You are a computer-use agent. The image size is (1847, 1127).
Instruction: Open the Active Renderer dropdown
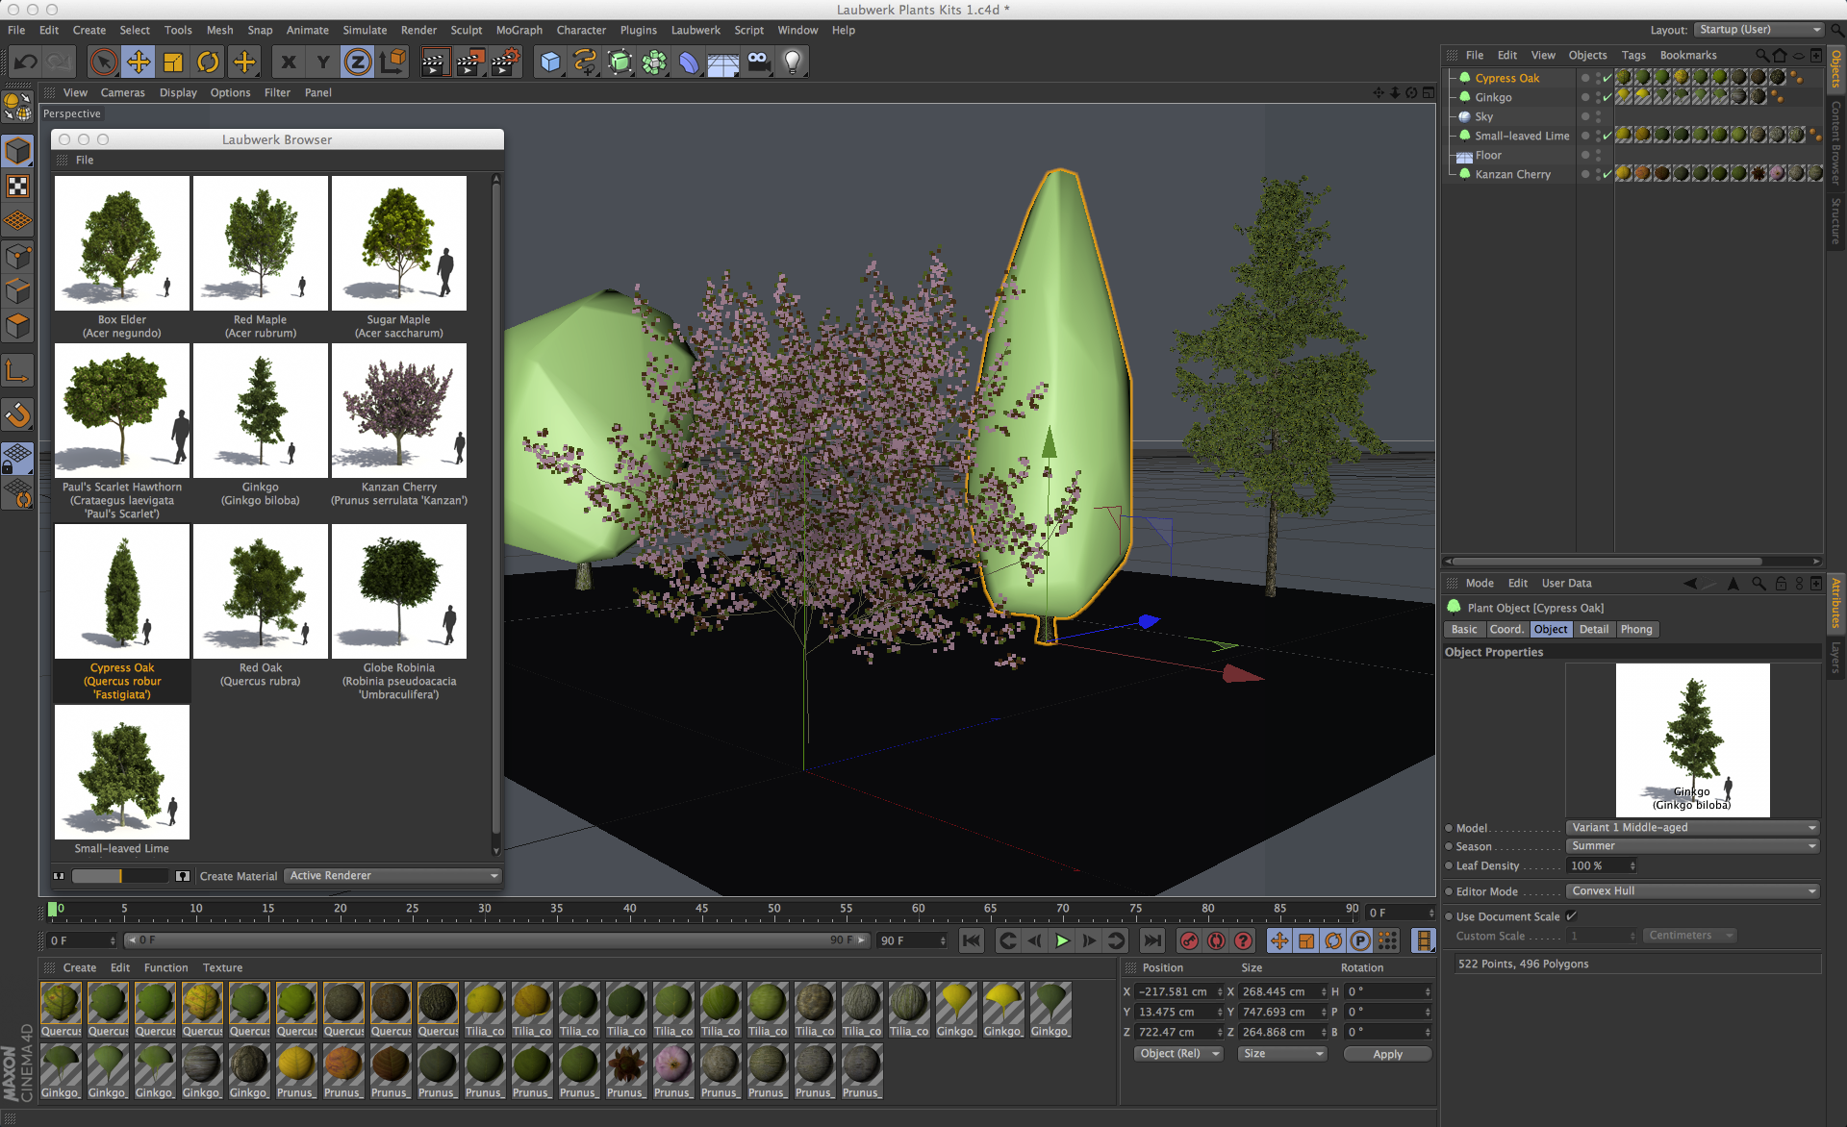(x=393, y=876)
